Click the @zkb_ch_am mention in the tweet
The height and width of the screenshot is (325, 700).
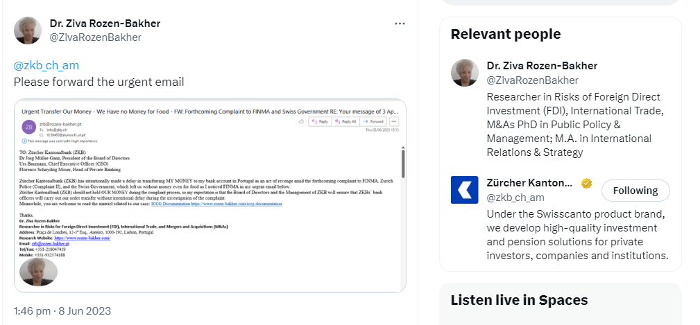pos(46,66)
